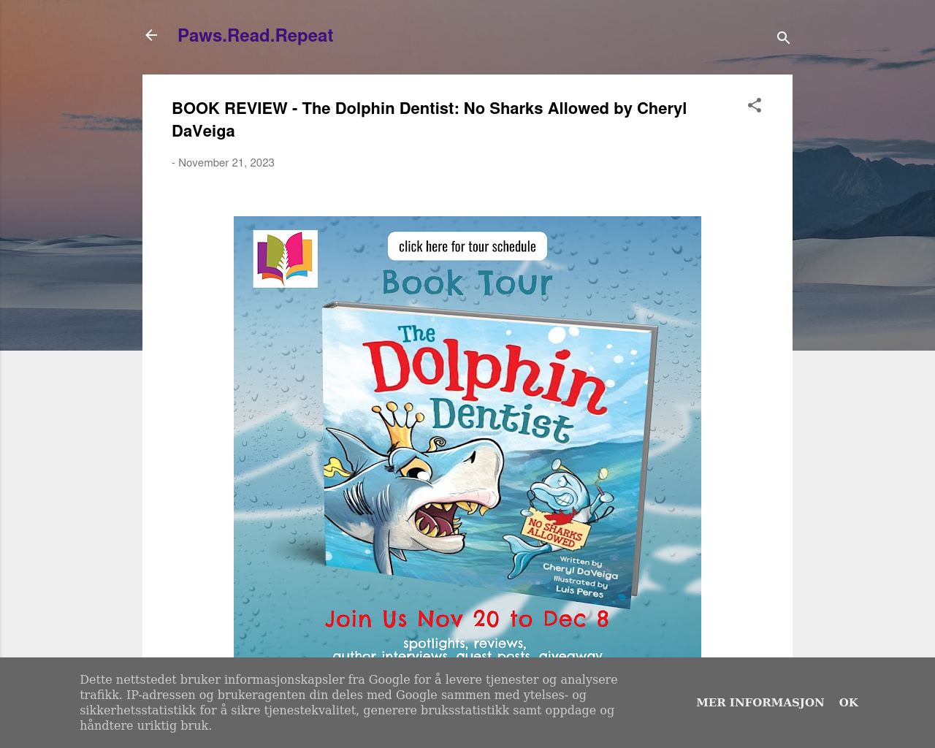
Task: Click the book review post title
Action: pos(430,120)
